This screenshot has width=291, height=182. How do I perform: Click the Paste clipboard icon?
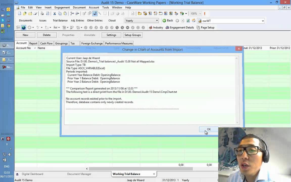[65, 14]
